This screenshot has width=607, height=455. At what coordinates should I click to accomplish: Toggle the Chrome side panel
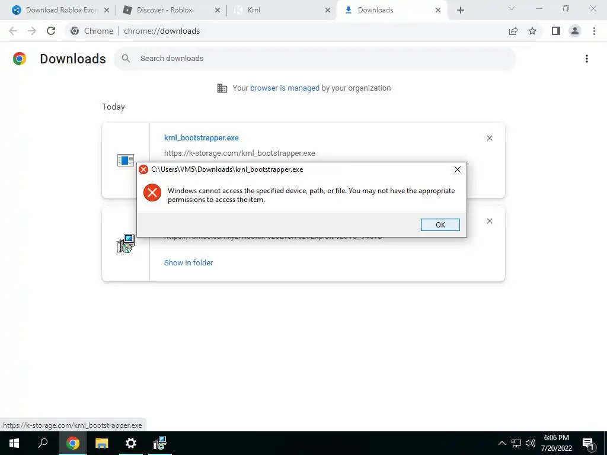556,31
